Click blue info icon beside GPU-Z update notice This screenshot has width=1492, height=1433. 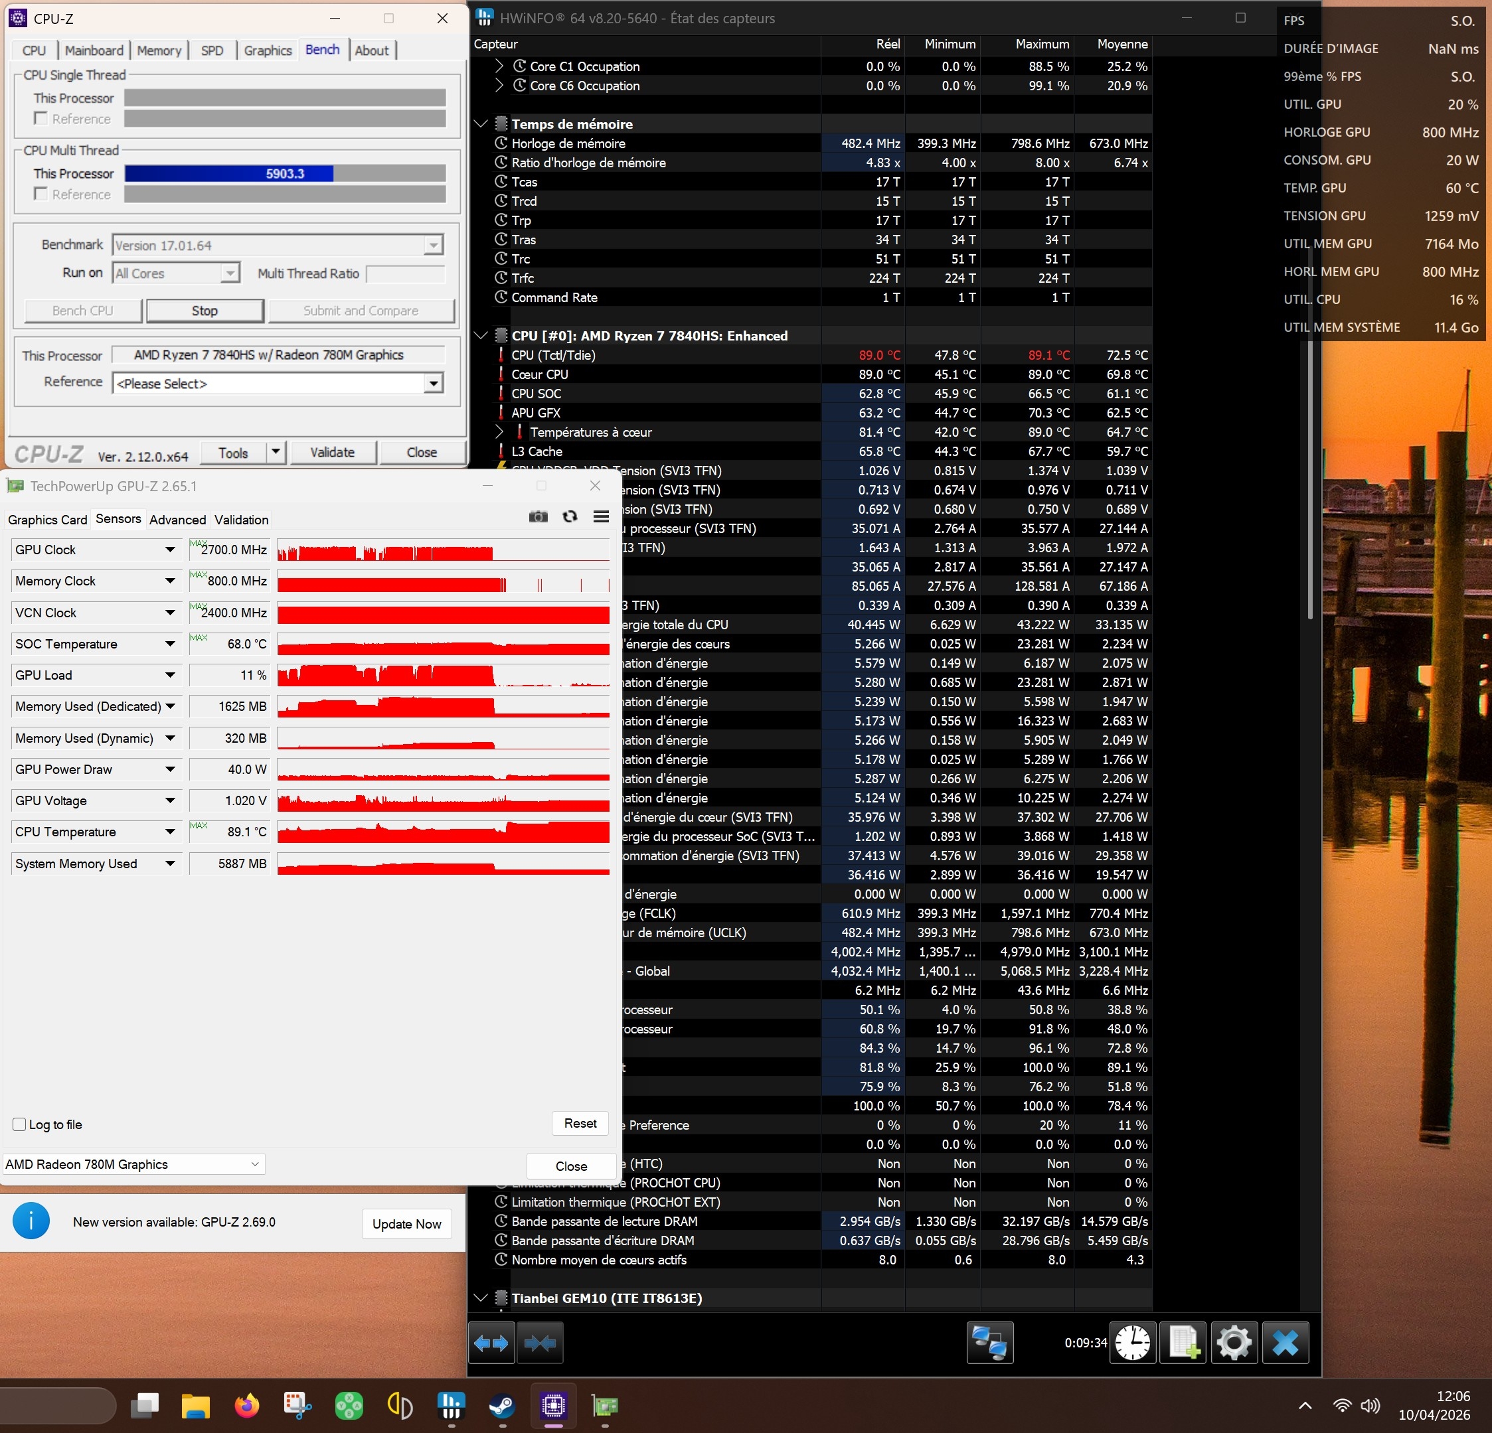[31, 1221]
